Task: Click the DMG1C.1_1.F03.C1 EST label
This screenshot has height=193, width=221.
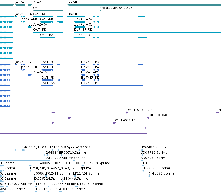Action: click(36, 147)
